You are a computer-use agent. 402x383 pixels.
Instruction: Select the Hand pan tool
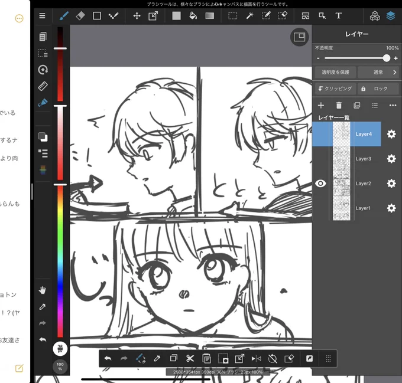click(x=43, y=290)
